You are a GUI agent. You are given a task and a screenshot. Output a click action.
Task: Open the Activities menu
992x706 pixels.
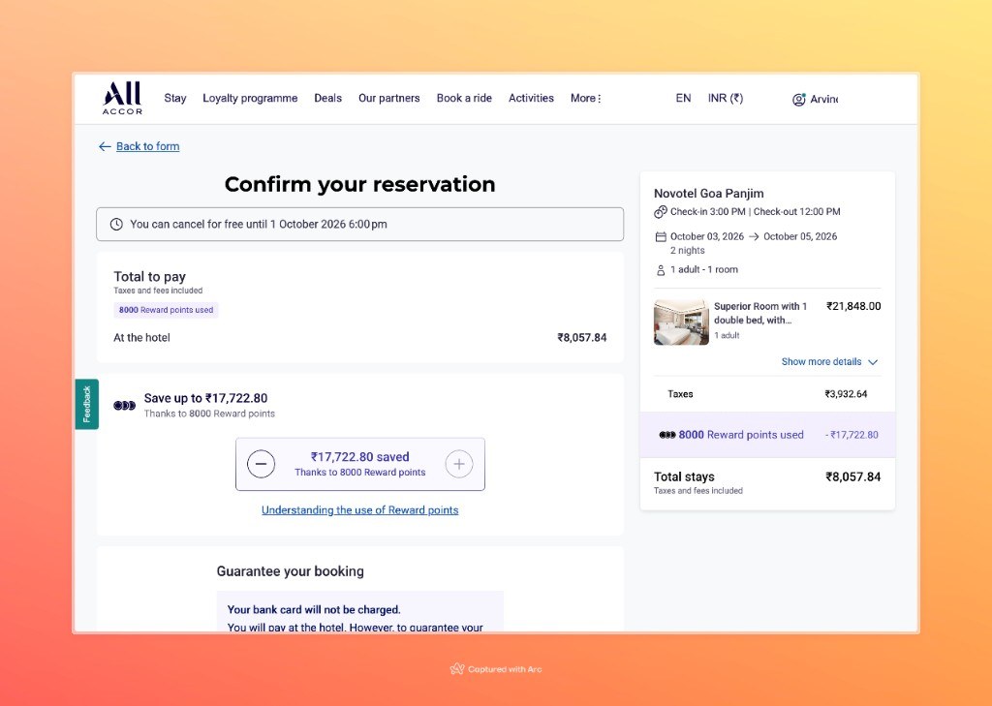tap(532, 98)
